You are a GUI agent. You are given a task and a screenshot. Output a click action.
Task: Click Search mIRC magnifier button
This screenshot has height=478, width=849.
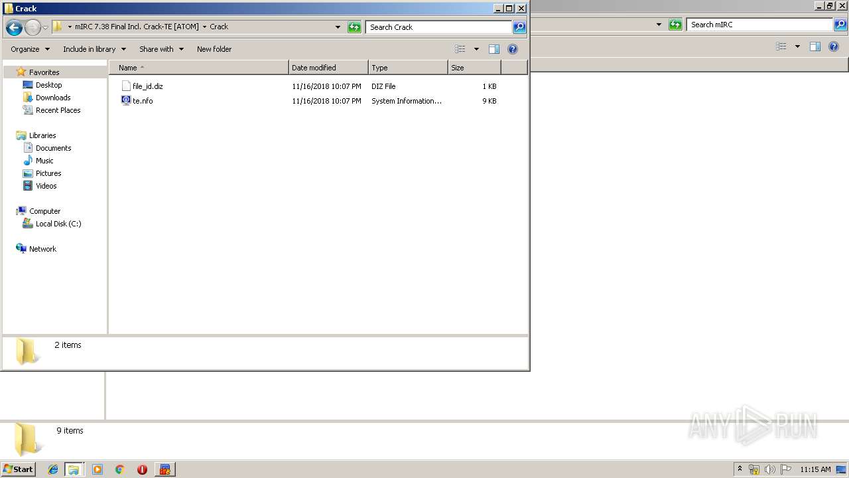840,25
